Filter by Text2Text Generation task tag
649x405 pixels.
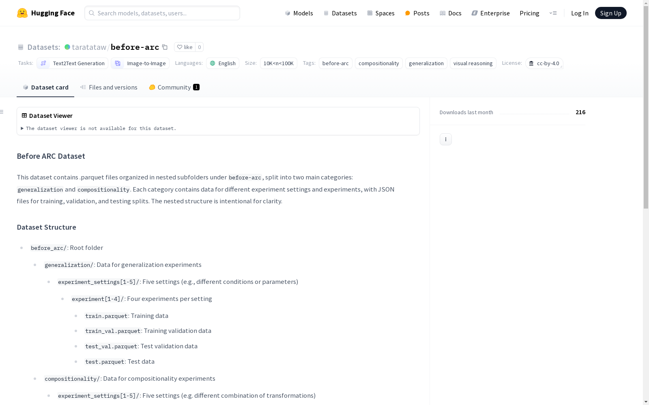[73, 63]
